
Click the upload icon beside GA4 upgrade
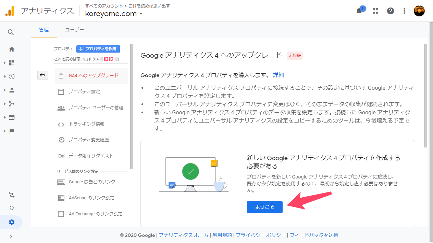[61, 76]
